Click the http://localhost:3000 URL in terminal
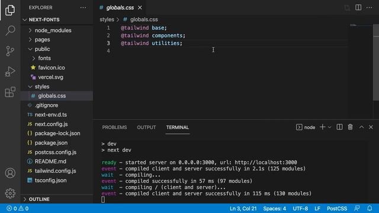This screenshot has height=213, width=379. click(266, 162)
